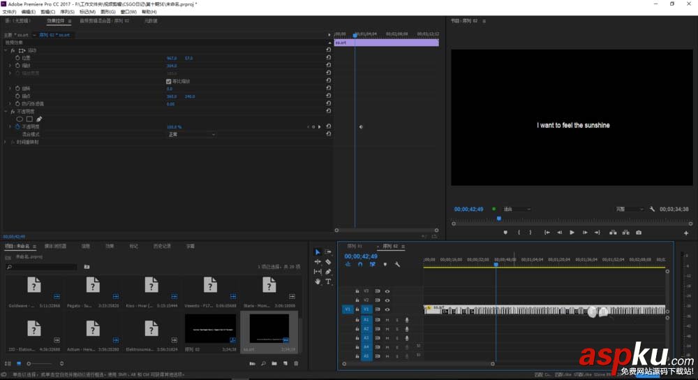The height and width of the screenshot is (380, 698).
Task: Select the Slip tool
Action: (x=318, y=272)
